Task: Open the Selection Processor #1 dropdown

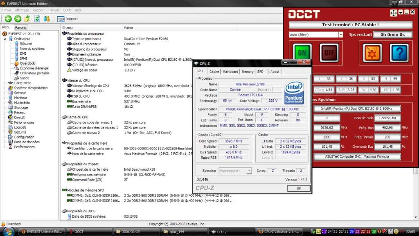Action: (x=249, y=171)
